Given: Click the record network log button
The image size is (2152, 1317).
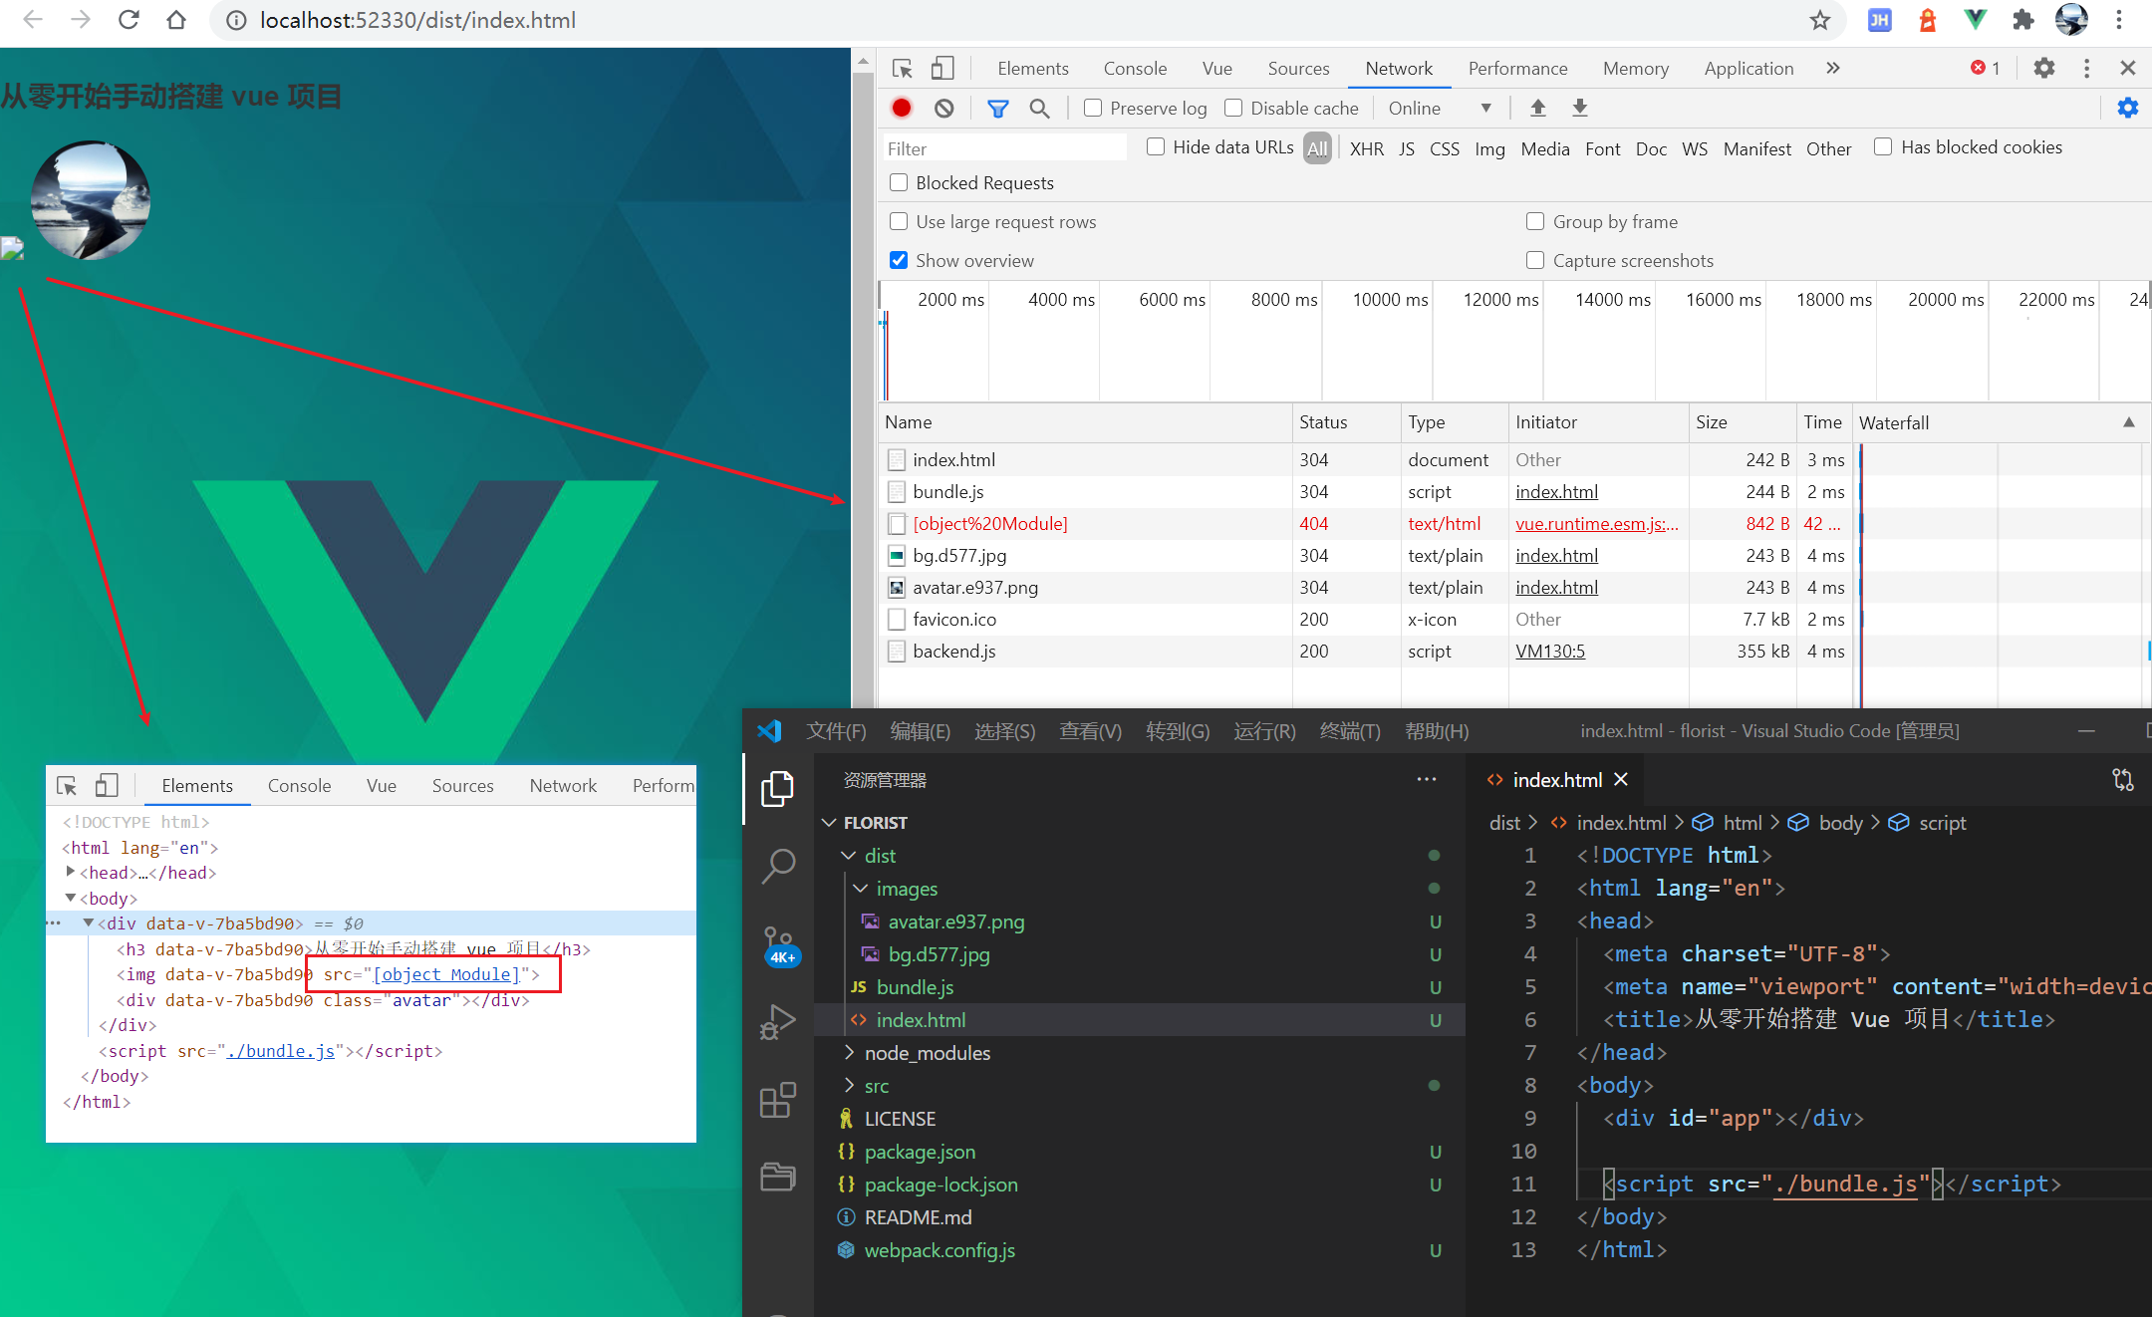Looking at the screenshot, I should (x=902, y=108).
